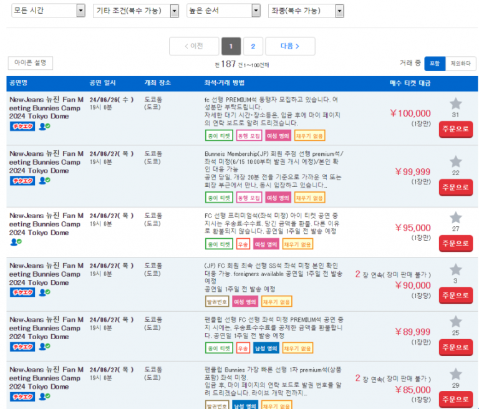479x409 pixels.
Task: Click 다음 next page button
Action: coord(289,46)
